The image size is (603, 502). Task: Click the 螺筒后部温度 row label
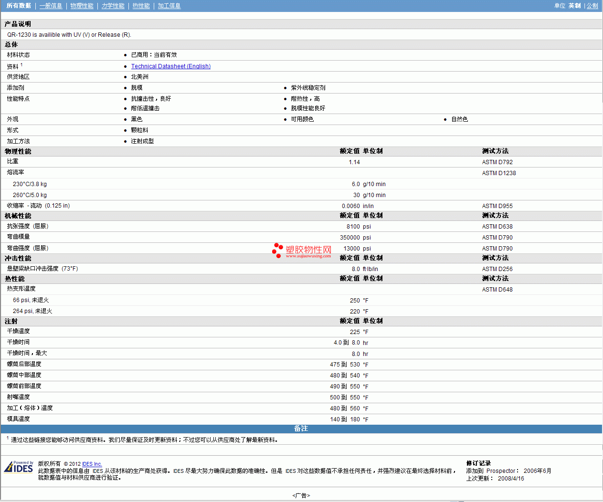(x=24, y=364)
